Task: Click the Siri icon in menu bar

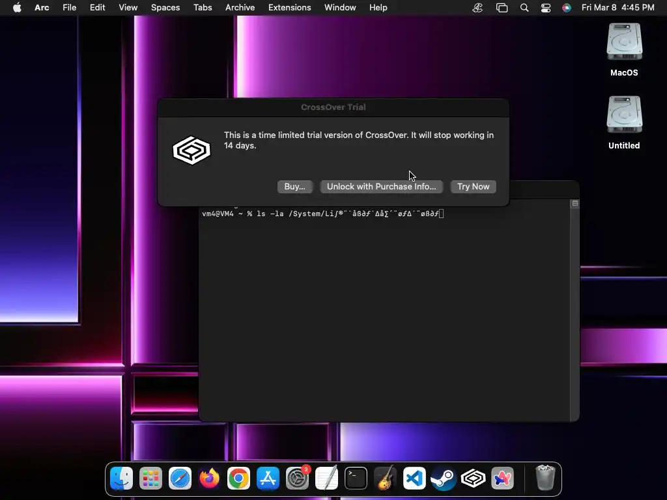Action: point(567,8)
